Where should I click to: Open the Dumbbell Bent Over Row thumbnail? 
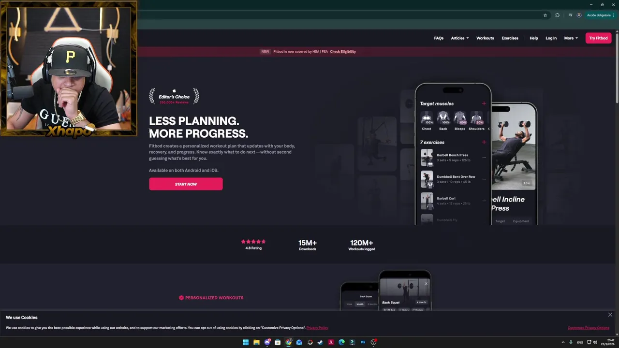[427, 179]
